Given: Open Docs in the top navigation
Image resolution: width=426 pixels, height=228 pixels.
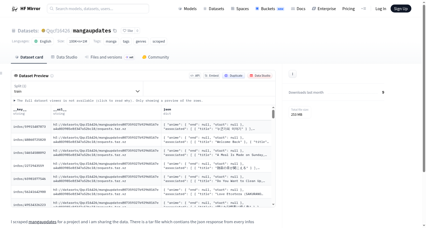Looking at the screenshot, I should (298, 9).
